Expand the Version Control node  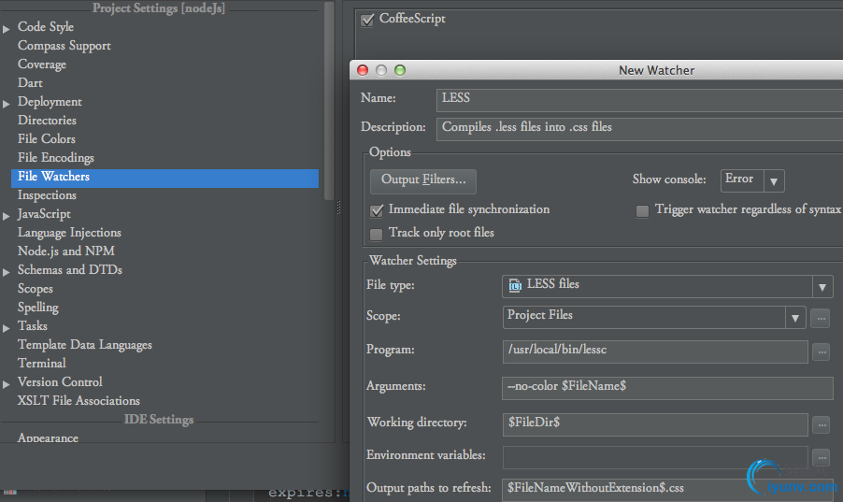[7, 384]
